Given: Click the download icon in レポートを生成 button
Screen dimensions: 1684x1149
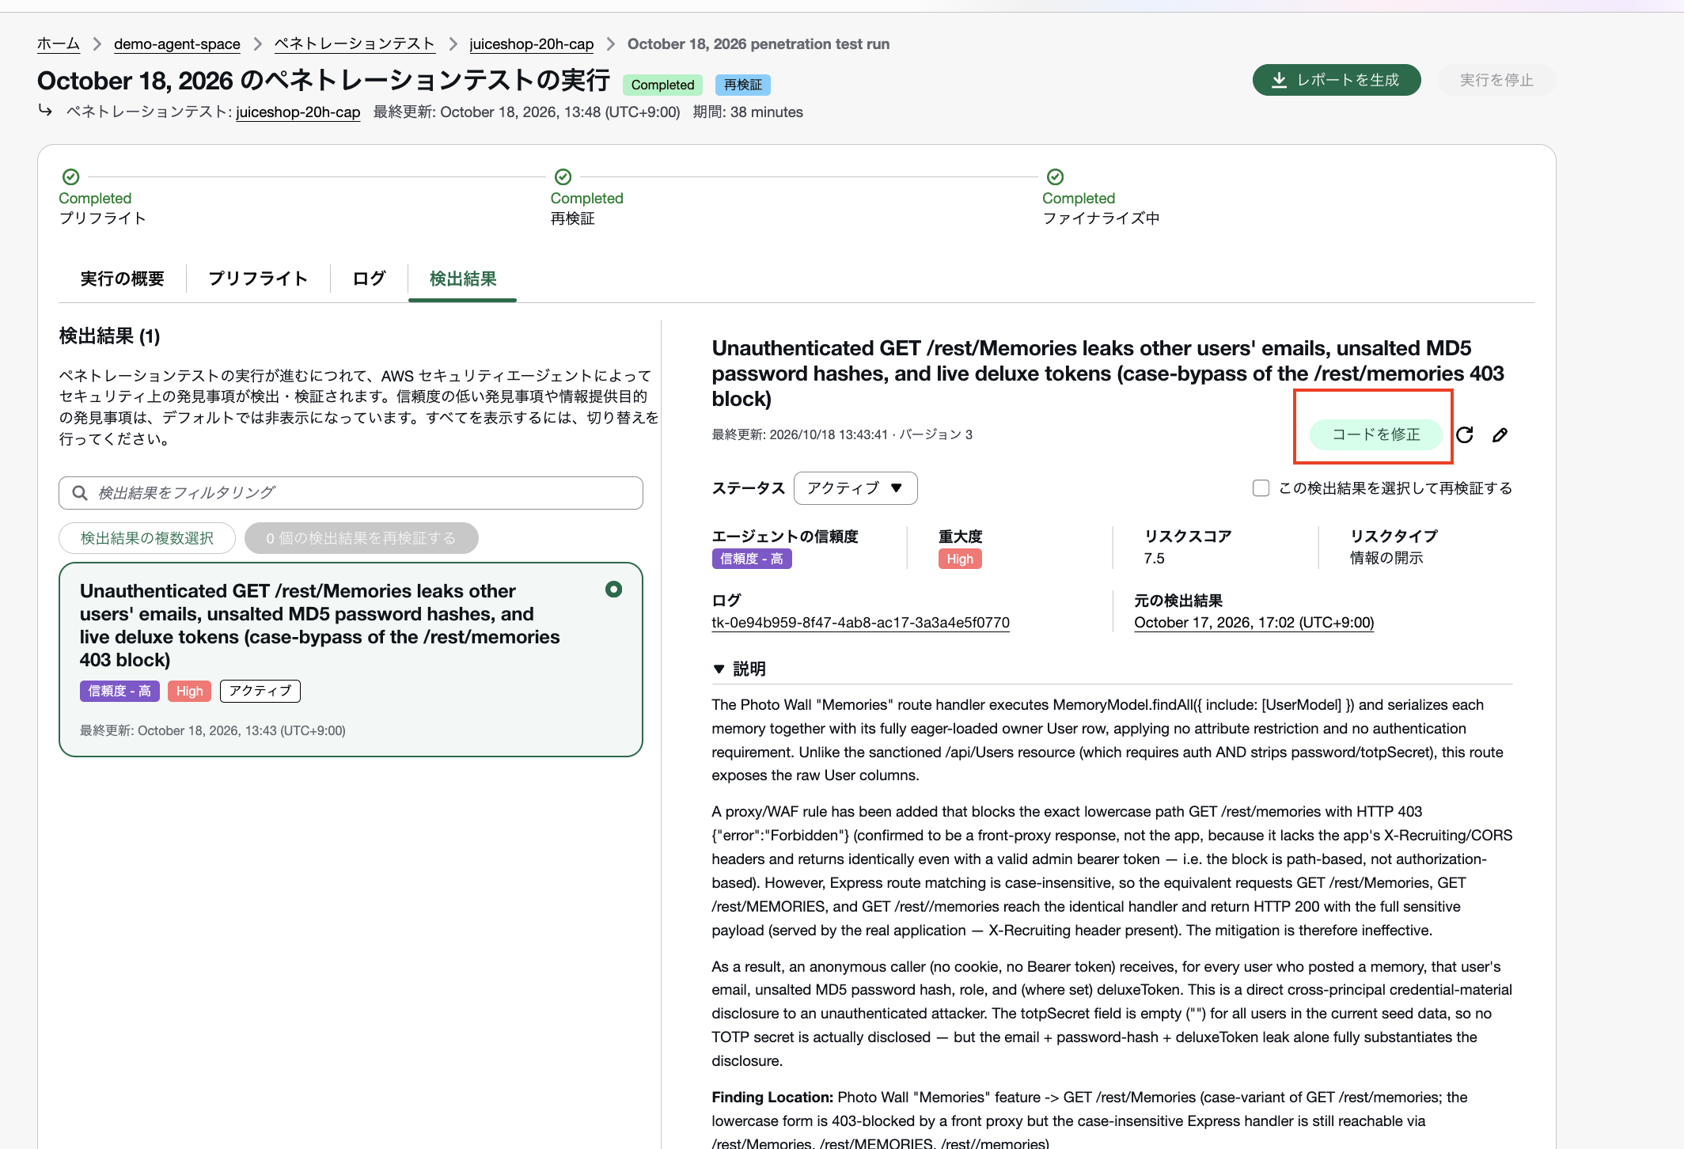Looking at the screenshot, I should click(x=1279, y=80).
